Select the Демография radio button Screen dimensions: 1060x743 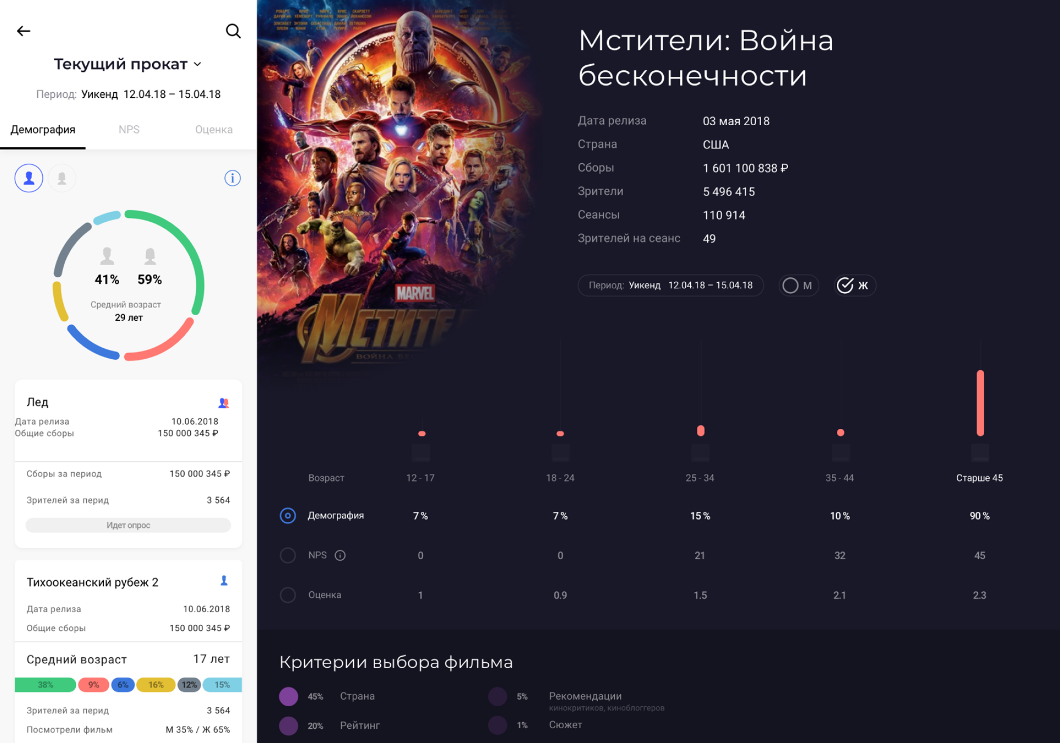coord(288,516)
